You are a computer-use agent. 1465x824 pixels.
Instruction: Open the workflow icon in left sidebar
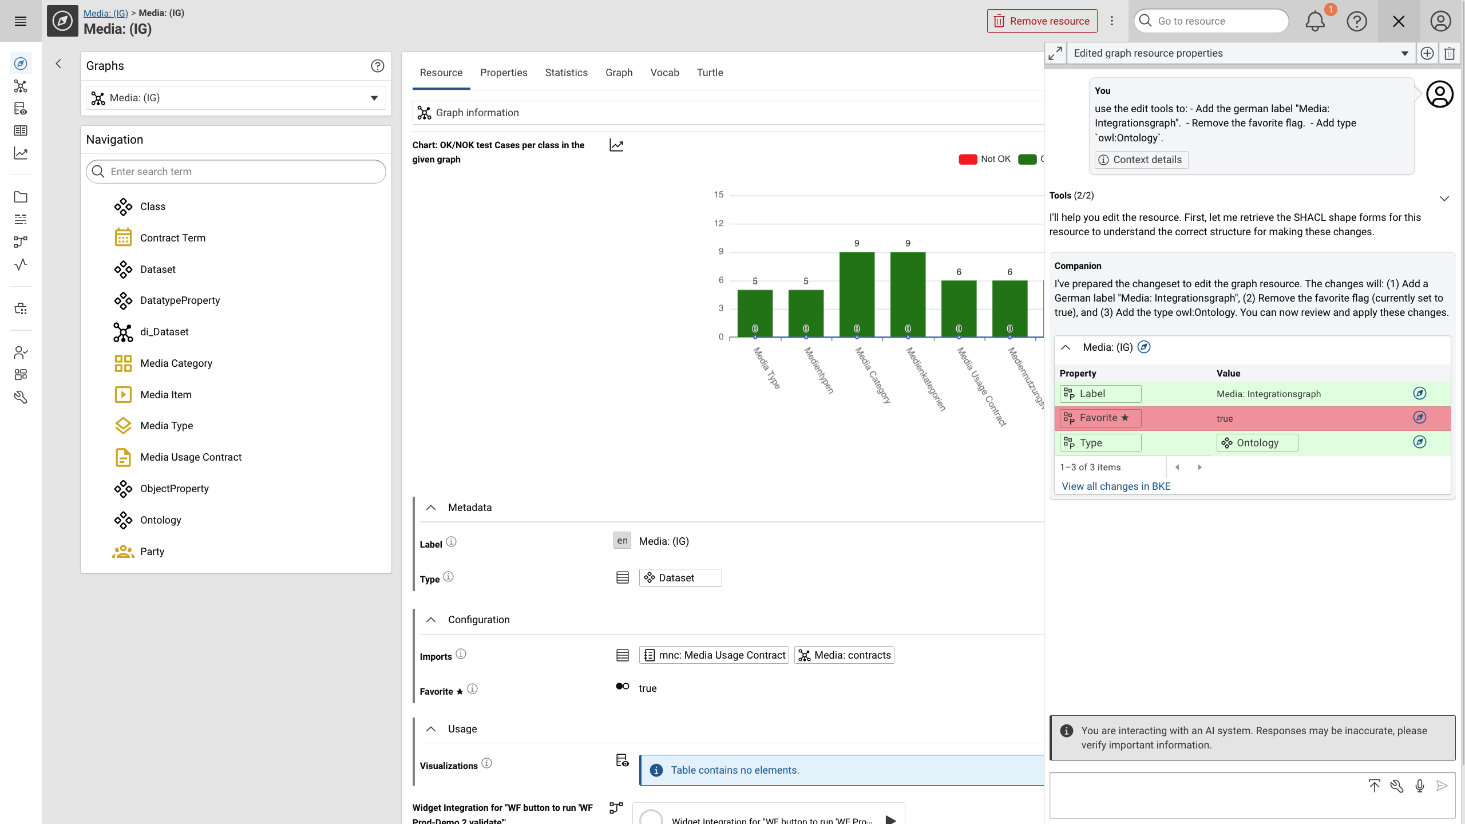coord(21,242)
